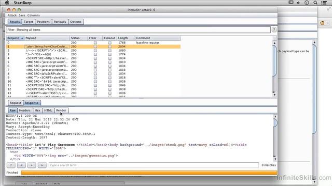Open the Render response view tab
Viewport: 332px width, 186px height.
[x=61, y=110]
